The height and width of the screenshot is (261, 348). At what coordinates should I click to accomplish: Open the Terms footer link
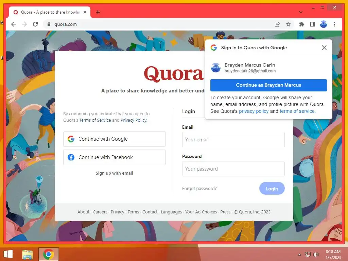(x=133, y=212)
